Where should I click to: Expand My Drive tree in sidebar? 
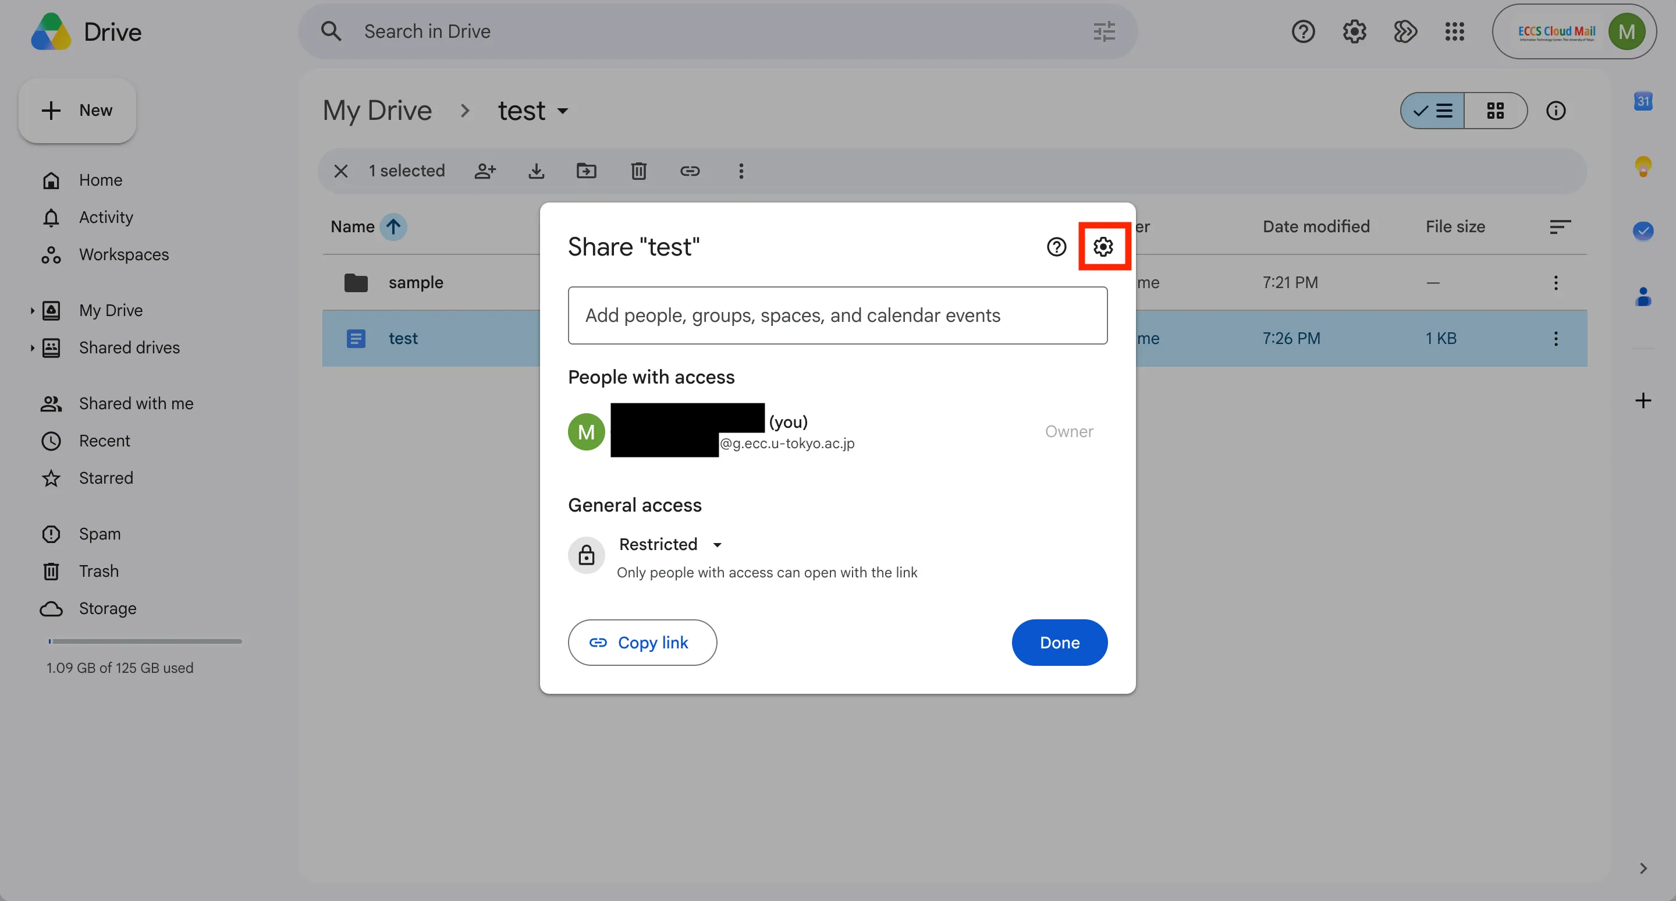(x=32, y=310)
